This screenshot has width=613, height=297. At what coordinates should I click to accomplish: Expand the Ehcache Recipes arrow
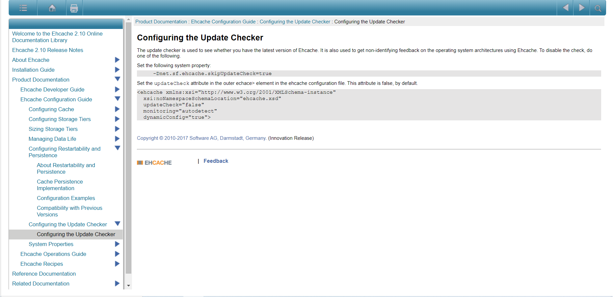pyautogui.click(x=117, y=264)
